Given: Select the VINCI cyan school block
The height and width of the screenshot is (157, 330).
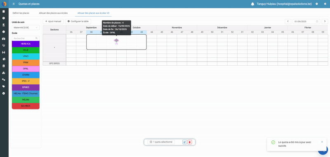Looking at the screenshot, I should pyautogui.click(x=26, y=56).
